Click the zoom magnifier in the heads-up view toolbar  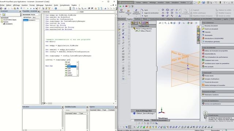166,23
